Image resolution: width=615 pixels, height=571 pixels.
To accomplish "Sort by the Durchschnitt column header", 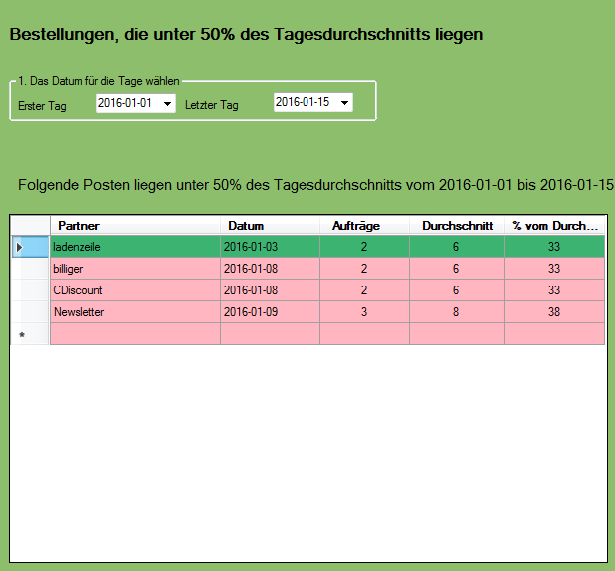I will point(457,226).
